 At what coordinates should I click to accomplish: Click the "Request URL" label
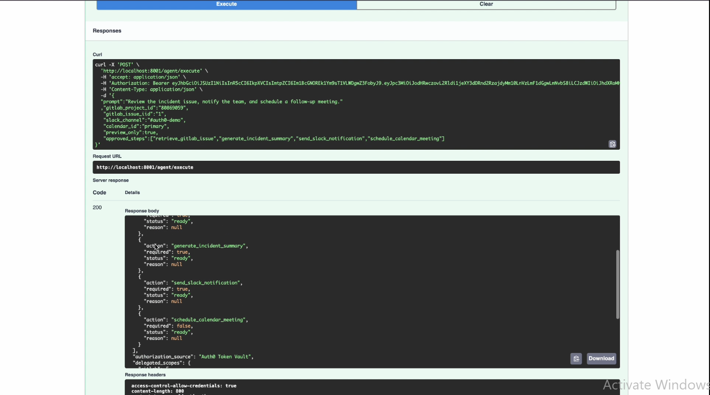click(x=107, y=156)
